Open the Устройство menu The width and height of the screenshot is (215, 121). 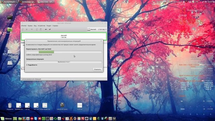(x=41, y=26)
